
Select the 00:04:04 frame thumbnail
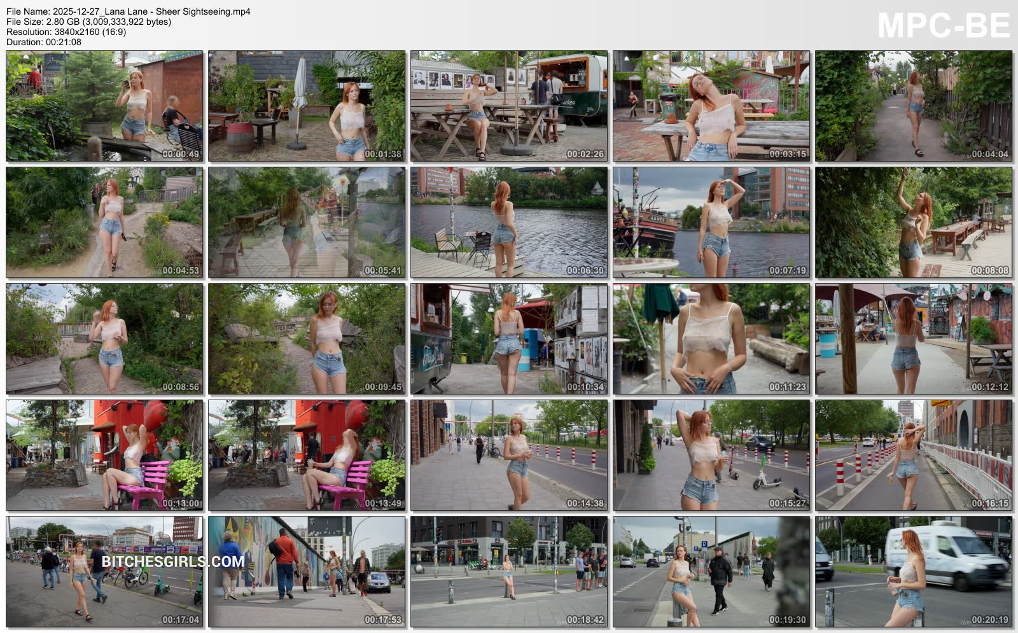[914, 106]
